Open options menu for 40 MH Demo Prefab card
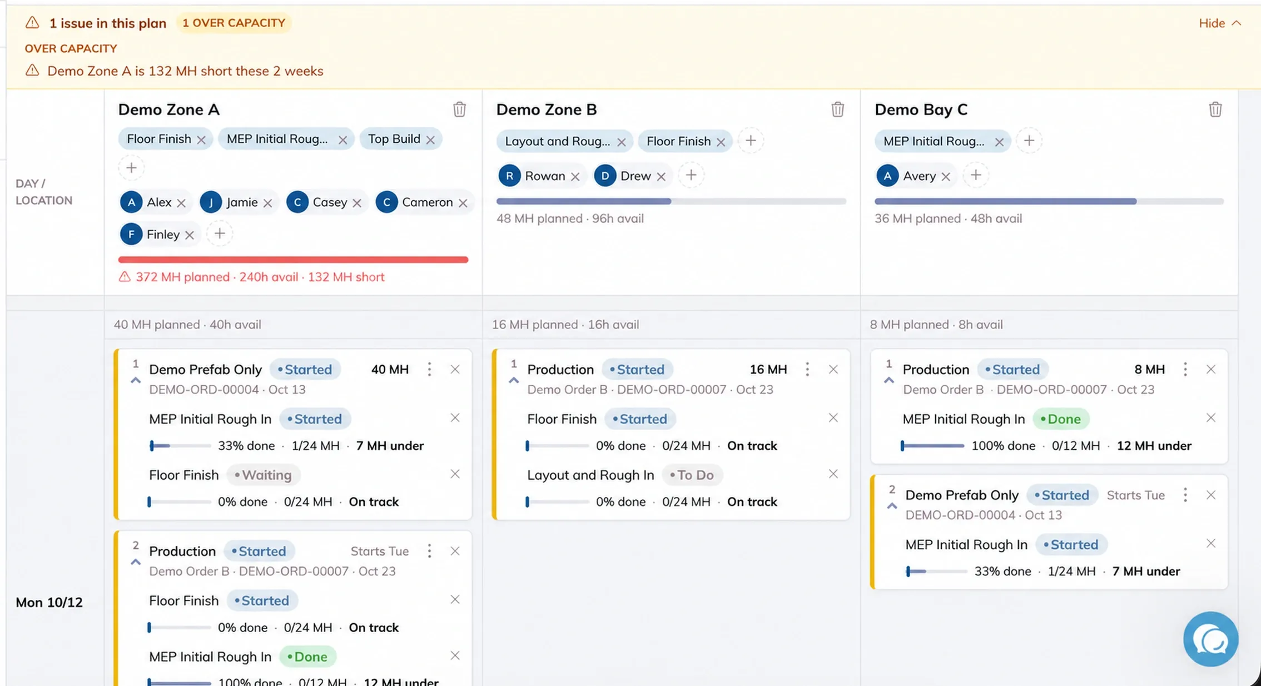The width and height of the screenshot is (1261, 686). pos(429,370)
